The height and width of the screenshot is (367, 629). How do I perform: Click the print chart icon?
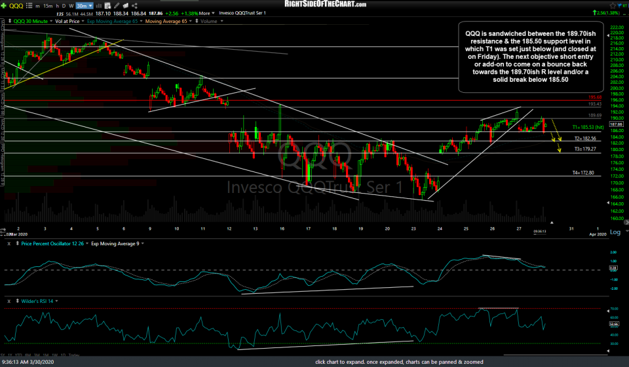click(x=126, y=6)
